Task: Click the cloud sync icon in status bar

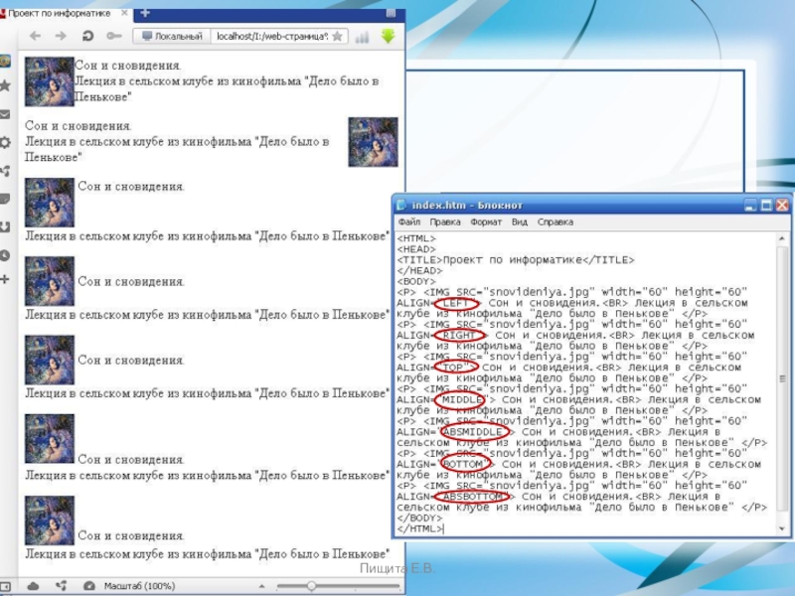Action: click(x=34, y=586)
